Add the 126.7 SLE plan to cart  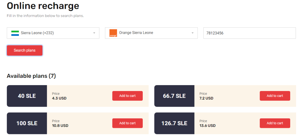[275, 123]
